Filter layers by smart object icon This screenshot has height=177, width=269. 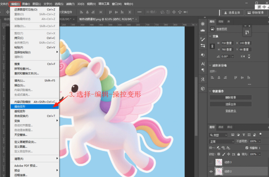[x=255, y=135]
